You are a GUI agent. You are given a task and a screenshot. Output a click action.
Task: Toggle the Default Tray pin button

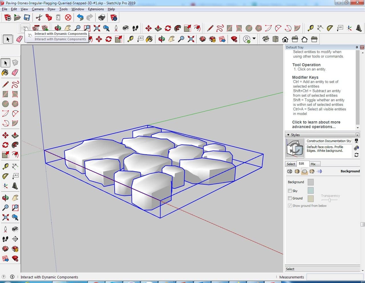point(357,47)
